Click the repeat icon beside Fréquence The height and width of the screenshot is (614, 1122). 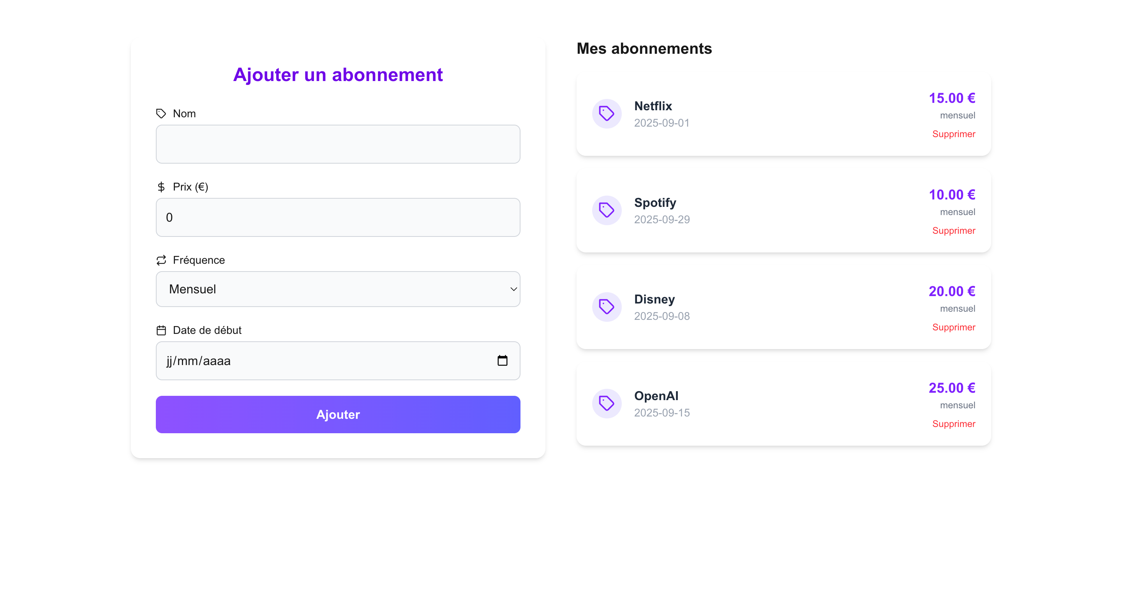(x=161, y=260)
